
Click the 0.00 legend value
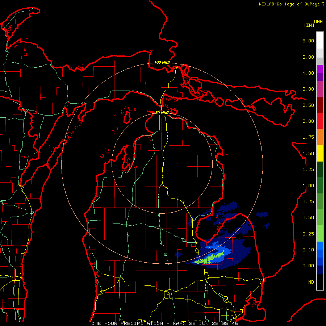click(x=308, y=266)
